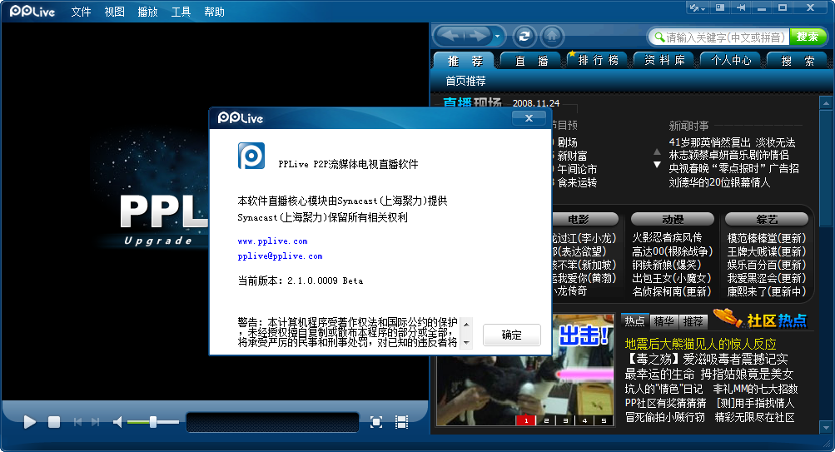The image size is (835, 452).
Task: Show slide 4 of the thumbnail carousel
Action: 584,420
